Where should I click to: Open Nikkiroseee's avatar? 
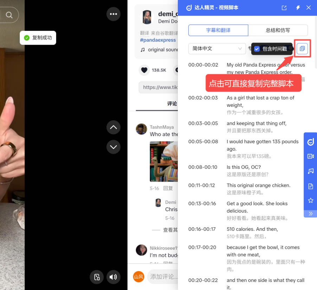[142, 250]
